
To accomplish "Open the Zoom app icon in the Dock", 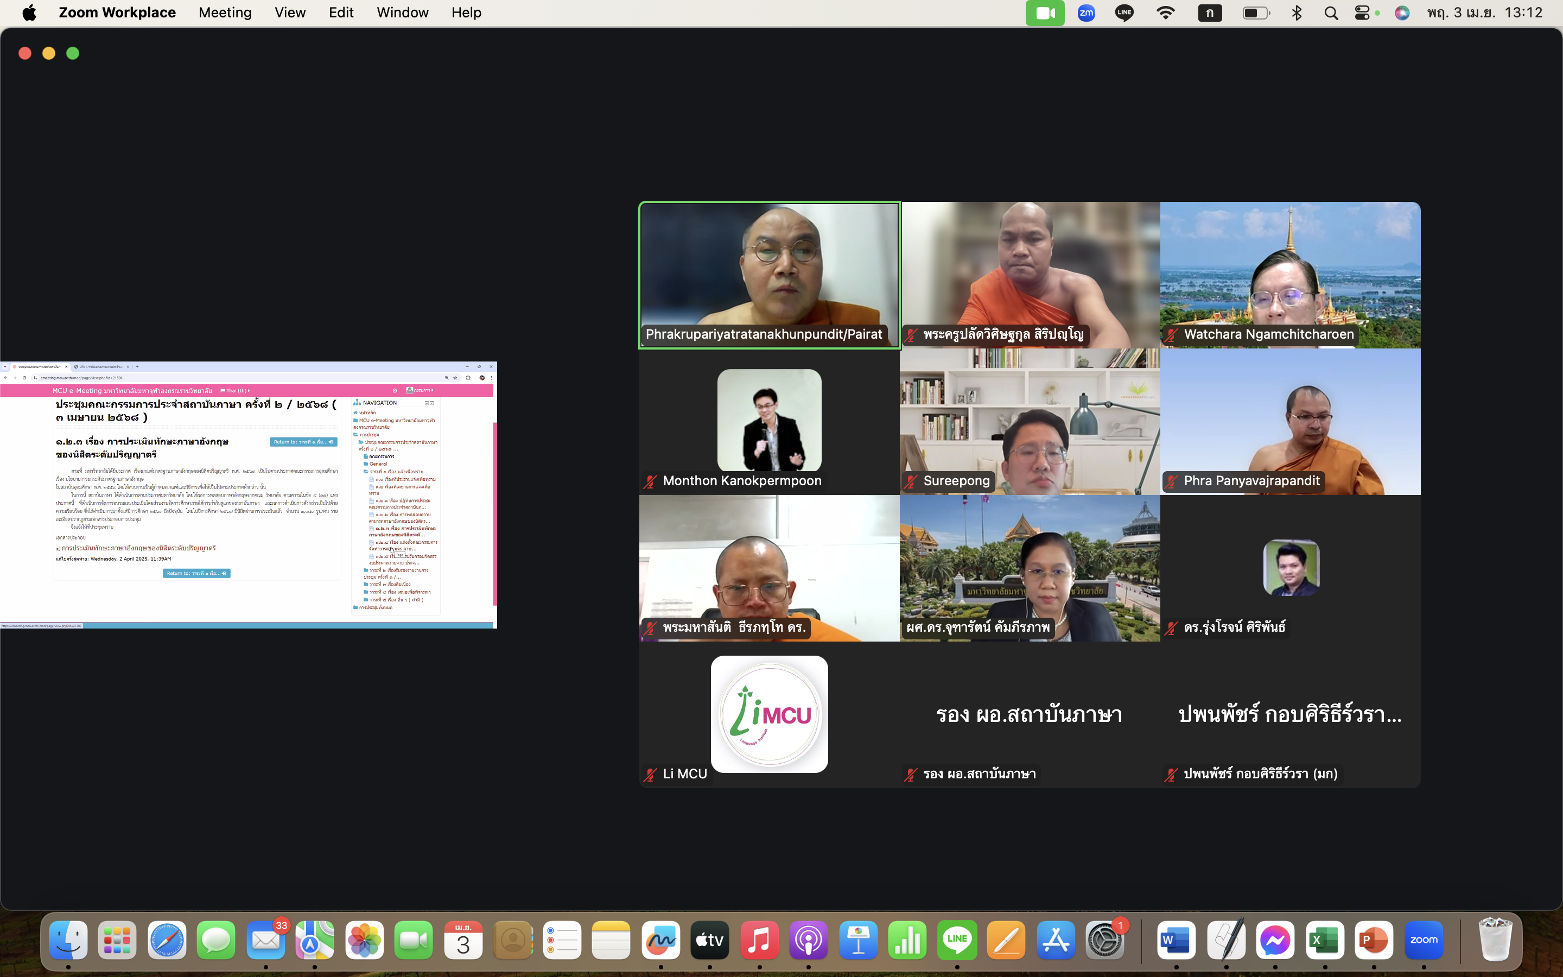I will tap(1423, 940).
